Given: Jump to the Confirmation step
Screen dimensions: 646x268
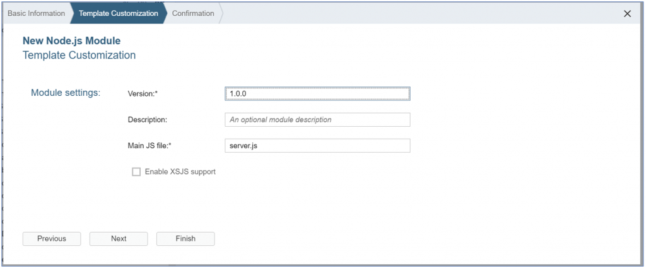Looking at the screenshot, I should 193,13.
